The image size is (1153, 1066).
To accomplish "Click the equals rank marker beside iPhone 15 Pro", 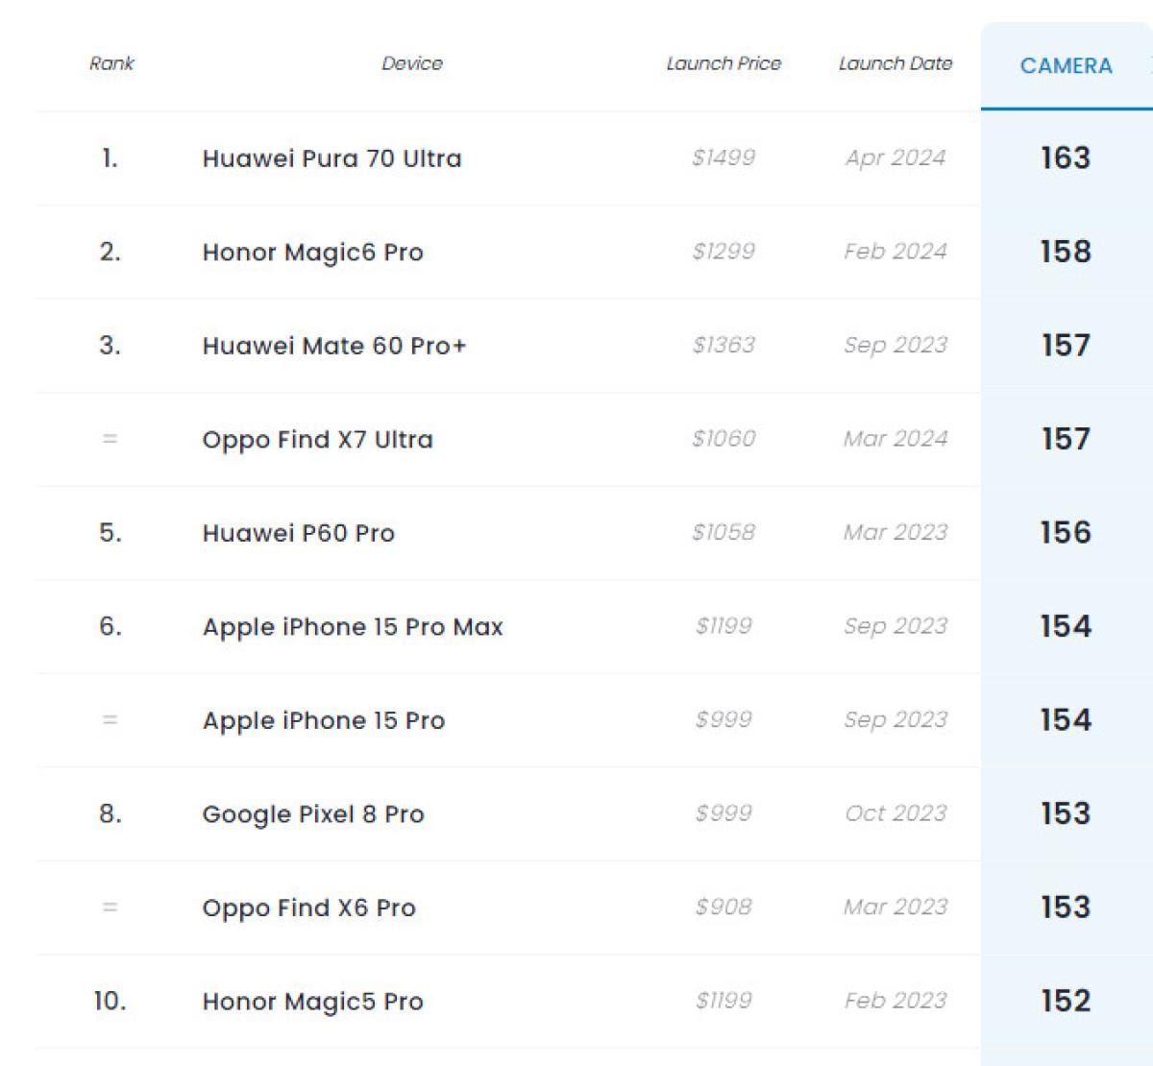I will click(x=110, y=720).
